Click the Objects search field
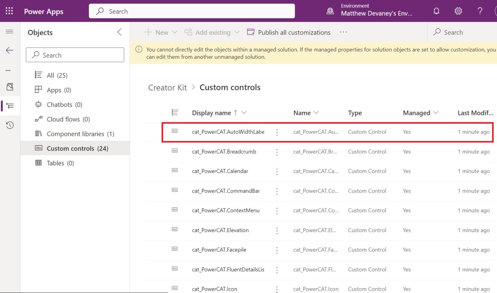The image size is (497, 293). coord(75,55)
